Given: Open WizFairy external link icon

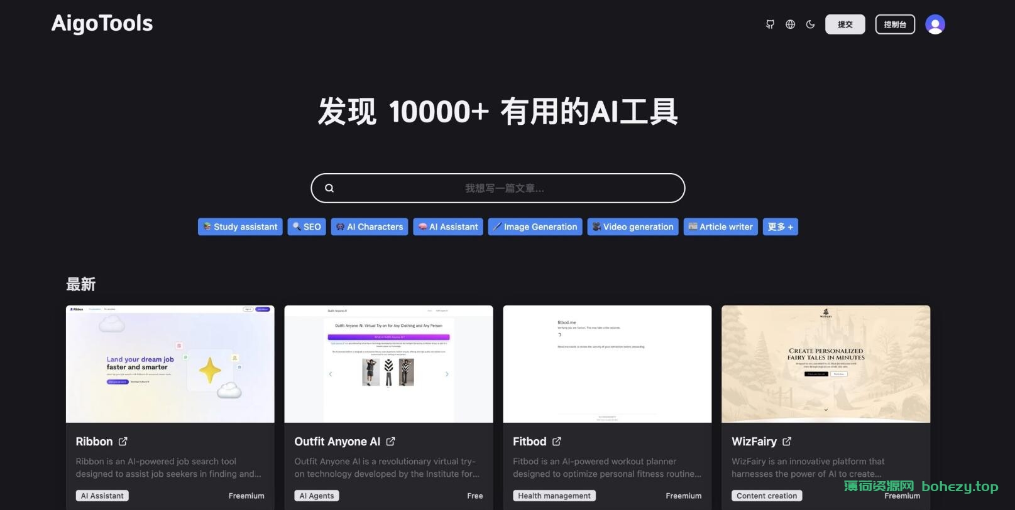Looking at the screenshot, I should coord(787,442).
